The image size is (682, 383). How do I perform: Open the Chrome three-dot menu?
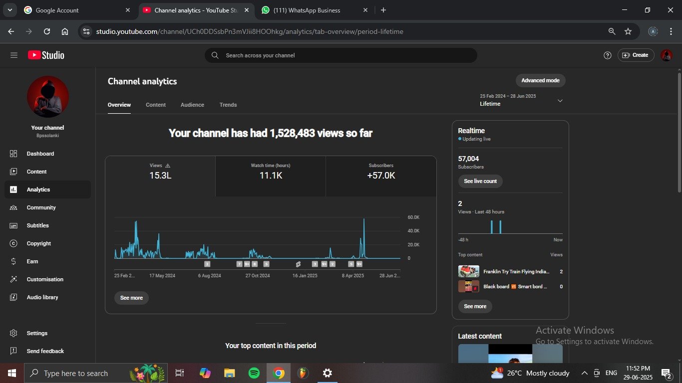[670, 31]
